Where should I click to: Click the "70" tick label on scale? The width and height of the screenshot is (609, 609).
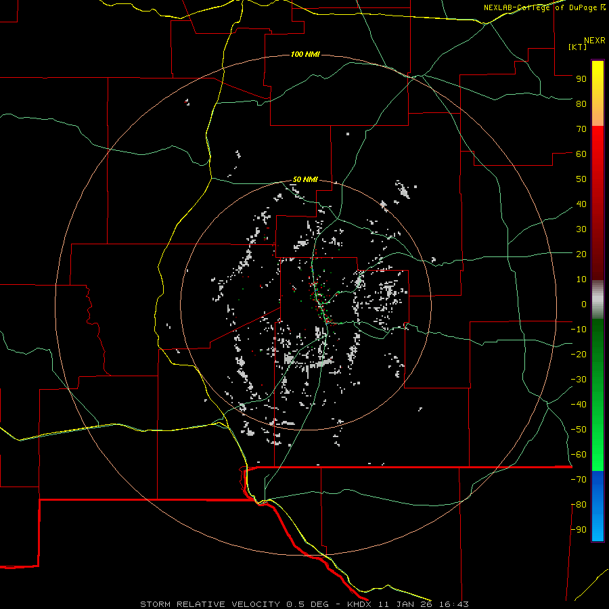(581, 129)
